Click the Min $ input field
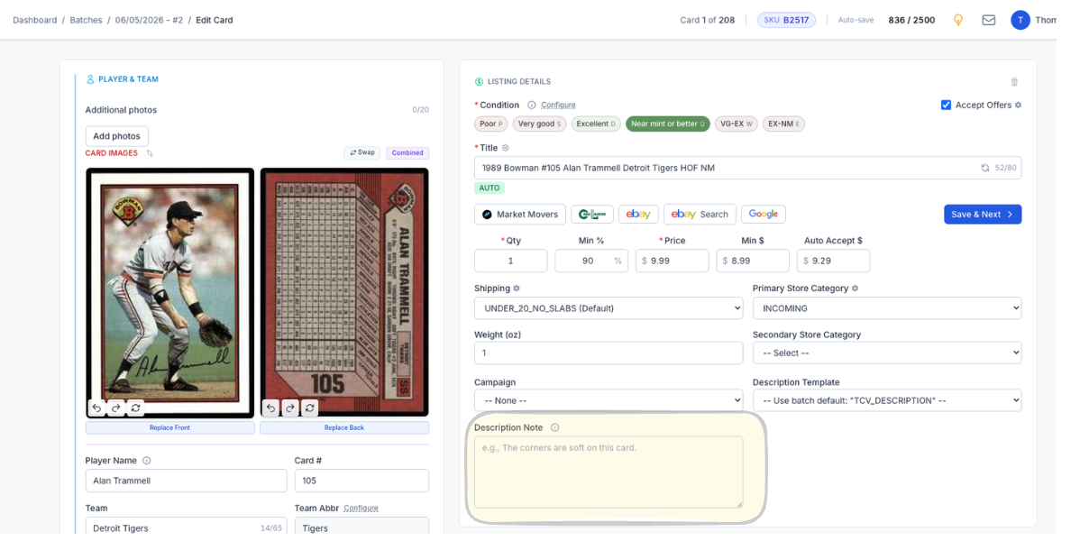Viewport: 1080px width, 550px height. (x=753, y=261)
